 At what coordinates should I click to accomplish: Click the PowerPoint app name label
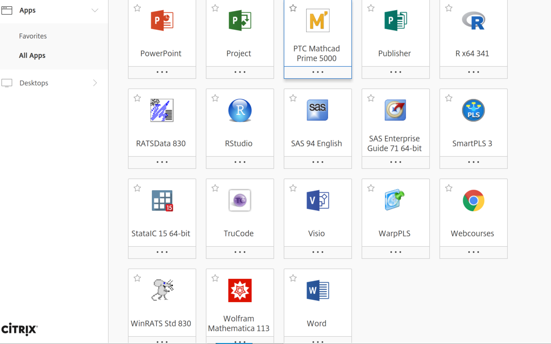(x=161, y=54)
